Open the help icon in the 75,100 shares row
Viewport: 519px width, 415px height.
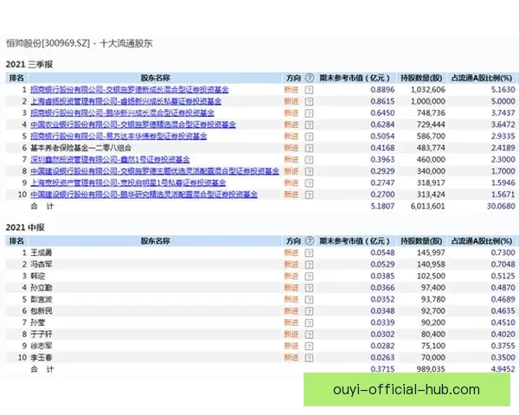click(x=309, y=346)
